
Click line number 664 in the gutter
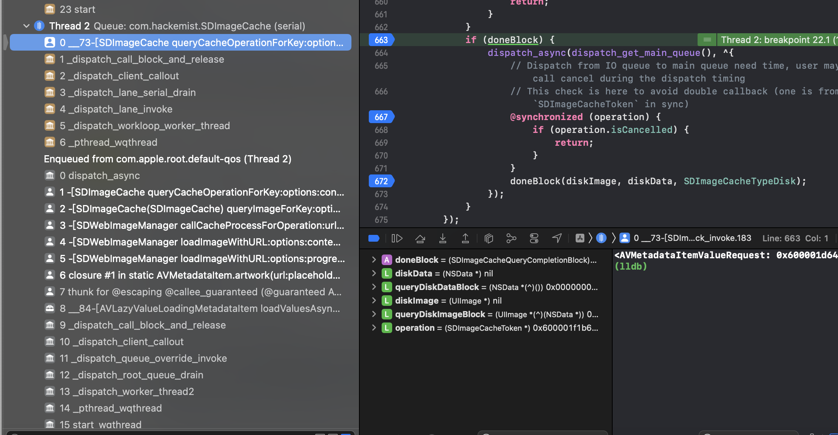(381, 53)
